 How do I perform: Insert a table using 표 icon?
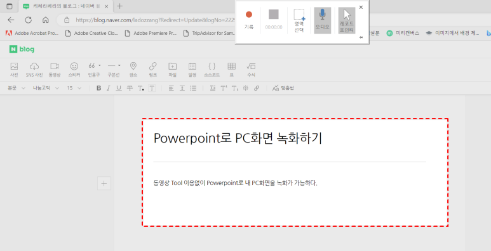[x=232, y=69]
